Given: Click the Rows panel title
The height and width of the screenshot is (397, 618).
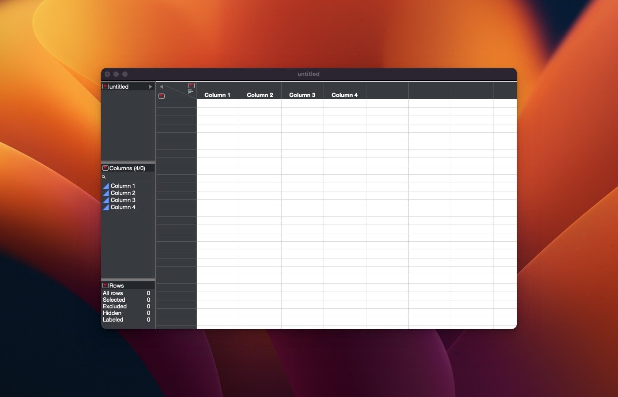Looking at the screenshot, I should [x=117, y=285].
